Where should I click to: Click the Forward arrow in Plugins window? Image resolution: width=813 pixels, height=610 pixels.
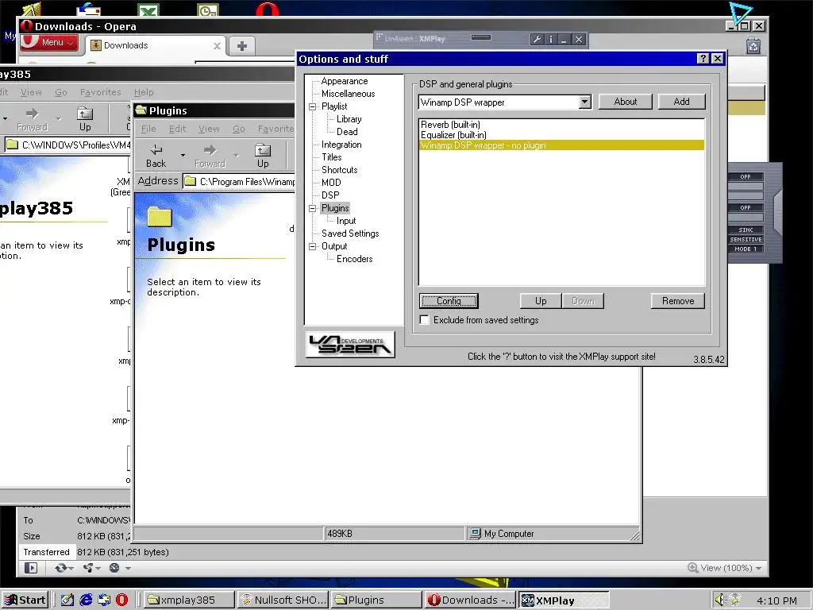click(x=210, y=150)
